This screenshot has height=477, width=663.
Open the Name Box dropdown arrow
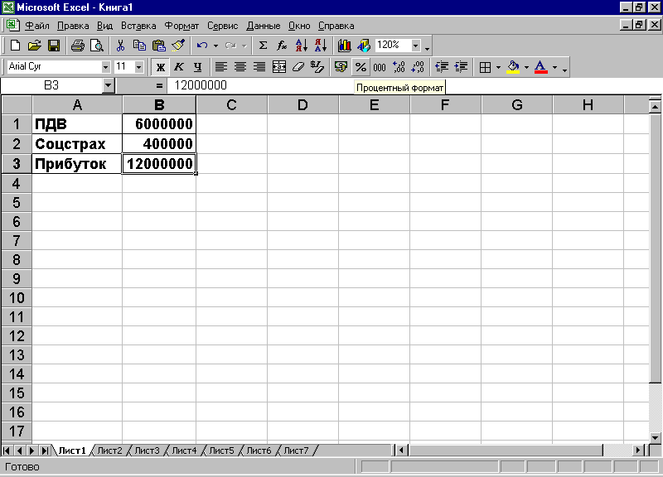[109, 86]
